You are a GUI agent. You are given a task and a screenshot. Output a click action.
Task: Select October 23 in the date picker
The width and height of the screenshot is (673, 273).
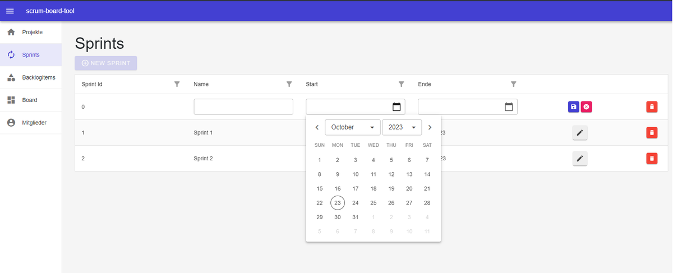338,203
